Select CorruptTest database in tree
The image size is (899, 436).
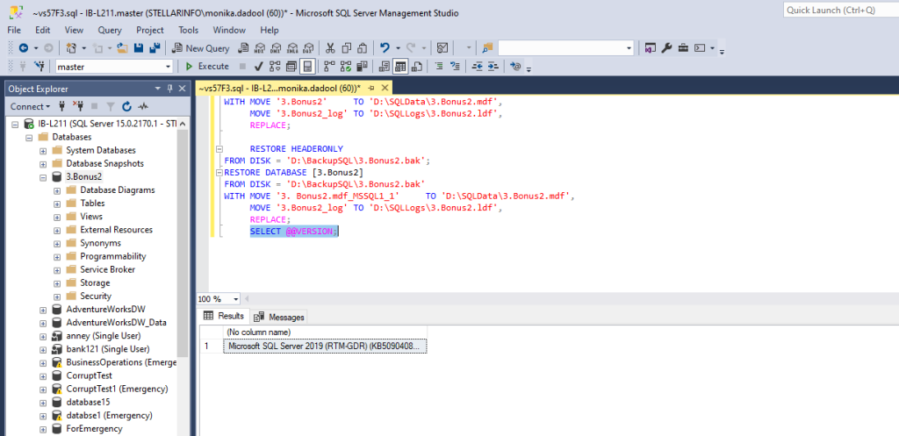click(89, 375)
